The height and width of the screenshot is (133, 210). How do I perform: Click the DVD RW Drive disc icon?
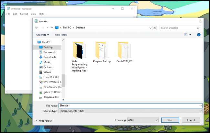41,82
